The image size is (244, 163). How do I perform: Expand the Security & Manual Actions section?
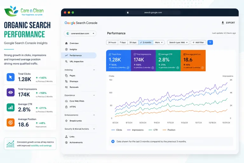click(x=80, y=129)
